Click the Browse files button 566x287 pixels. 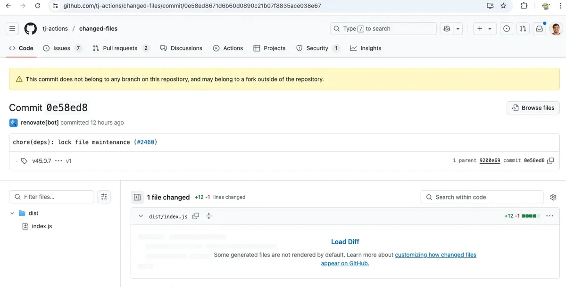533,108
